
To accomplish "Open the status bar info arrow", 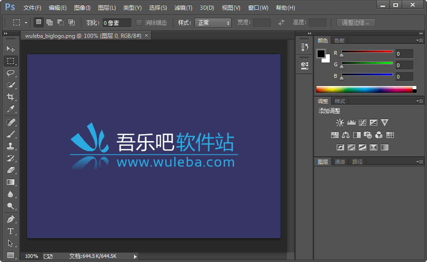I will pyautogui.click(x=135, y=256).
